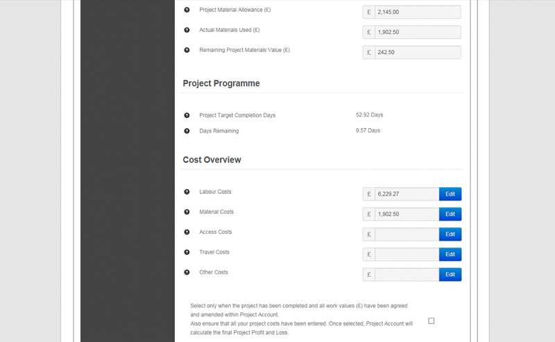Edit the Labour Costs value

click(450, 194)
